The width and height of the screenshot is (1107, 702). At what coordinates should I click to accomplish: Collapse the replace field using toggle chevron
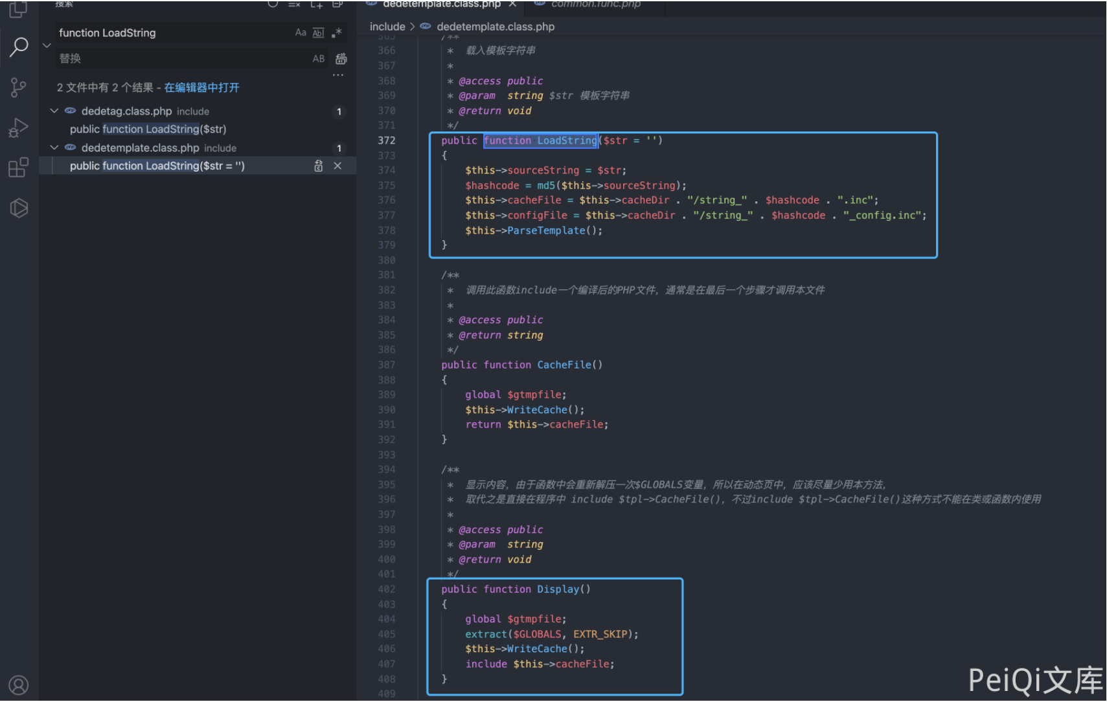[x=47, y=45]
